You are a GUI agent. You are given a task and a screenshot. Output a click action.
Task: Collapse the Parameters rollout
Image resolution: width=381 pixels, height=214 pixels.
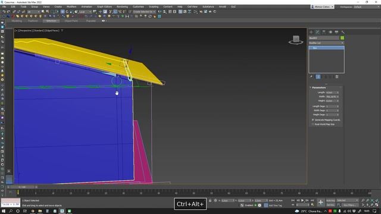click(319, 87)
